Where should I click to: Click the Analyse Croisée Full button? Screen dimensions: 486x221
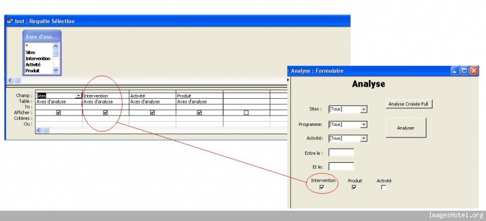[x=408, y=104]
